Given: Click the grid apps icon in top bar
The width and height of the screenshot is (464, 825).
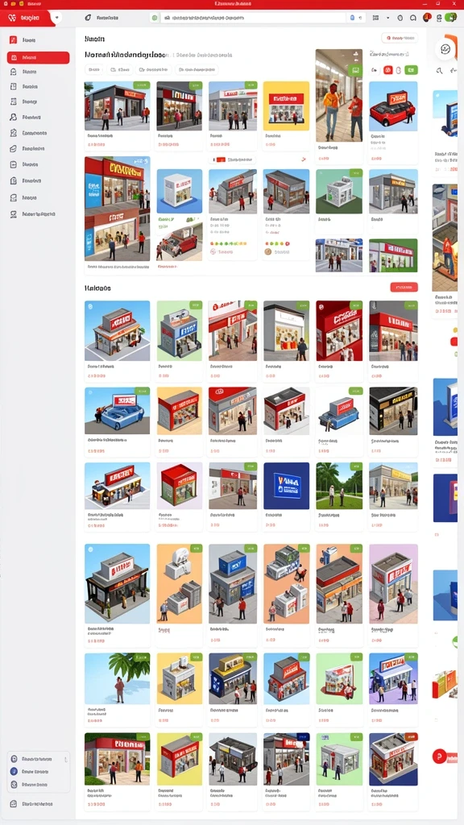Looking at the screenshot, I should (x=375, y=18).
